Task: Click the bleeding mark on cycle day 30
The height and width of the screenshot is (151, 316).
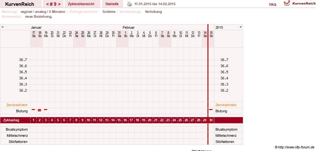Action: coord(211,109)
